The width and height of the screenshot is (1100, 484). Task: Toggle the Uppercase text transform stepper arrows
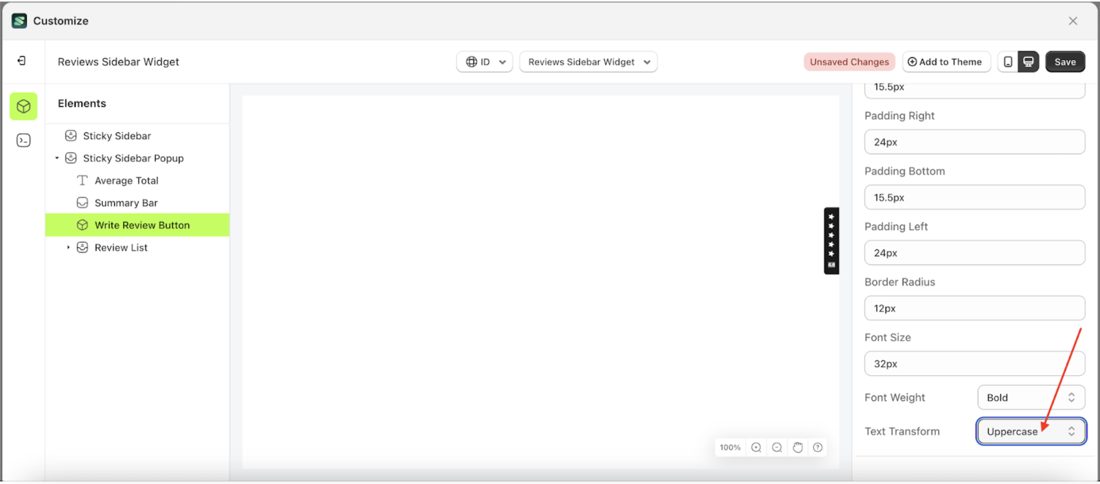(x=1071, y=431)
